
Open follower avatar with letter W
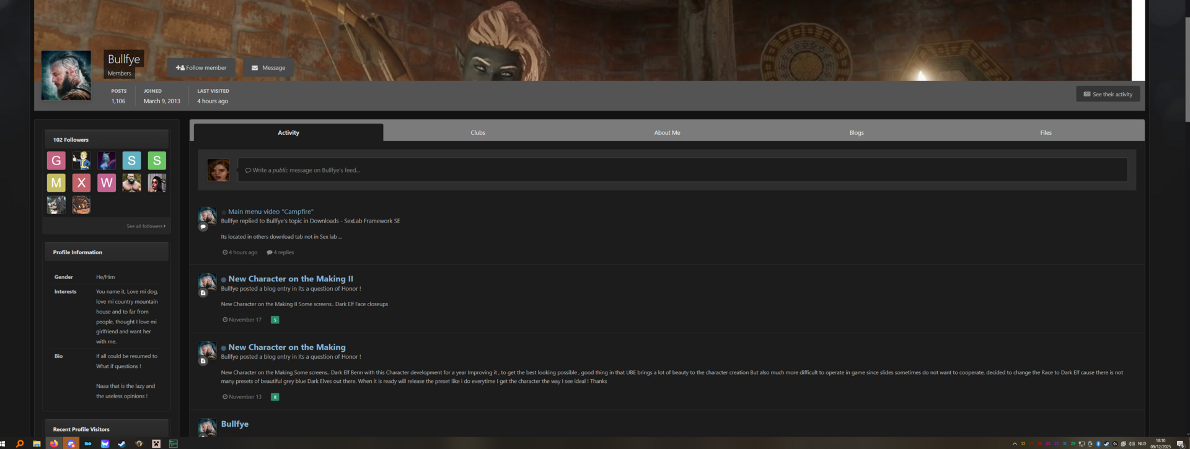click(x=107, y=183)
